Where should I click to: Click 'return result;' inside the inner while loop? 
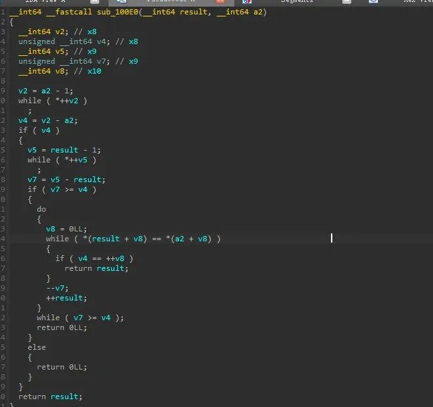[96, 268]
